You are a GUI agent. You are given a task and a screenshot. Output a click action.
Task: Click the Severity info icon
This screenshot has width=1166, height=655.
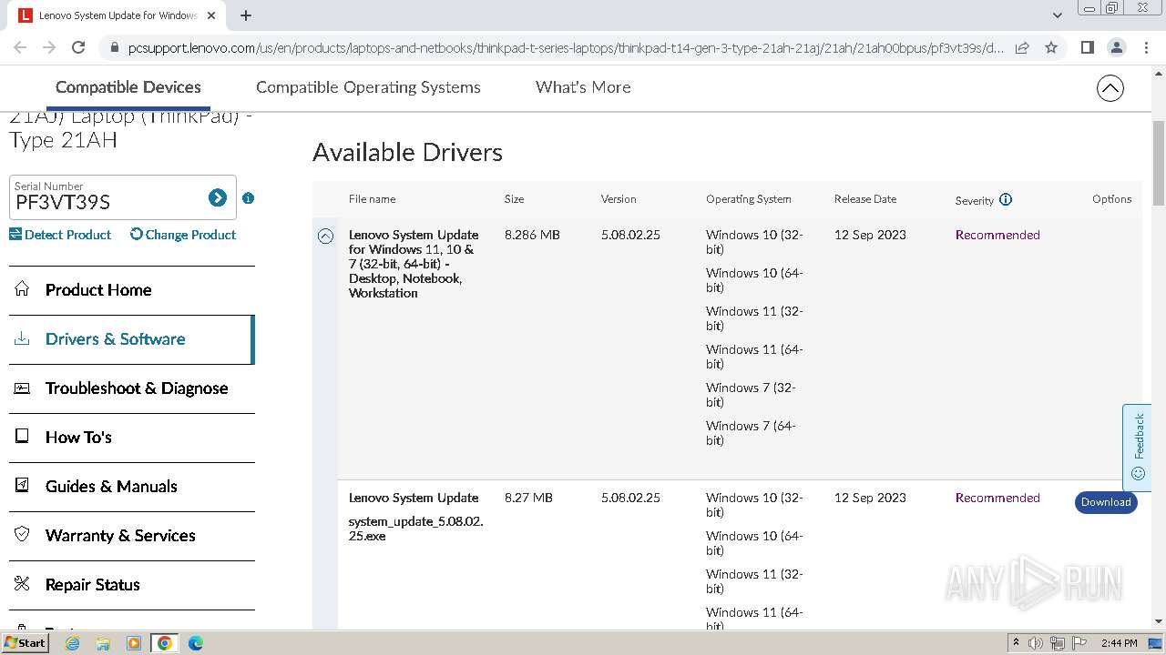tap(1006, 199)
